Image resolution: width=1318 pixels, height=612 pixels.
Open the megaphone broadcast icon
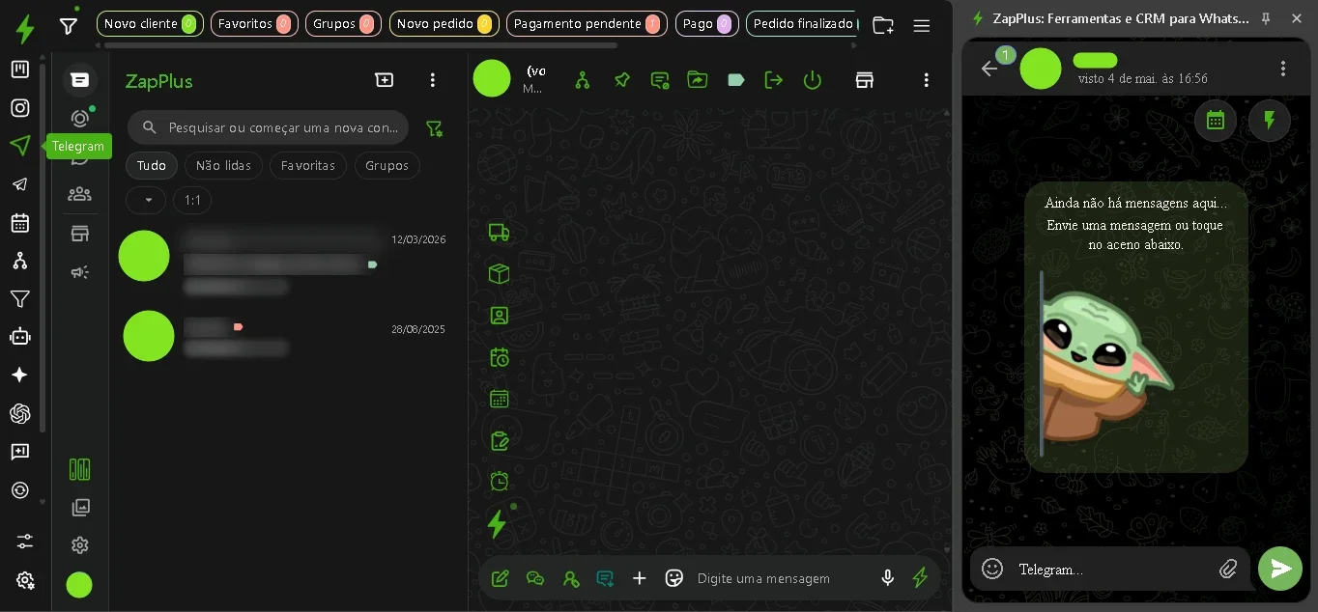click(80, 272)
